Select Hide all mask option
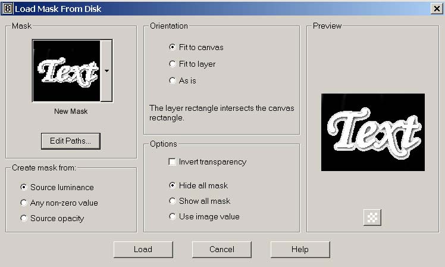Screen dimensions: 445x267 173,185
